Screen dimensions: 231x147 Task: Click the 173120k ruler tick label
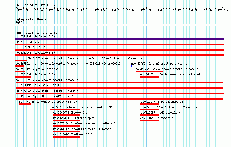pos(223,10)
